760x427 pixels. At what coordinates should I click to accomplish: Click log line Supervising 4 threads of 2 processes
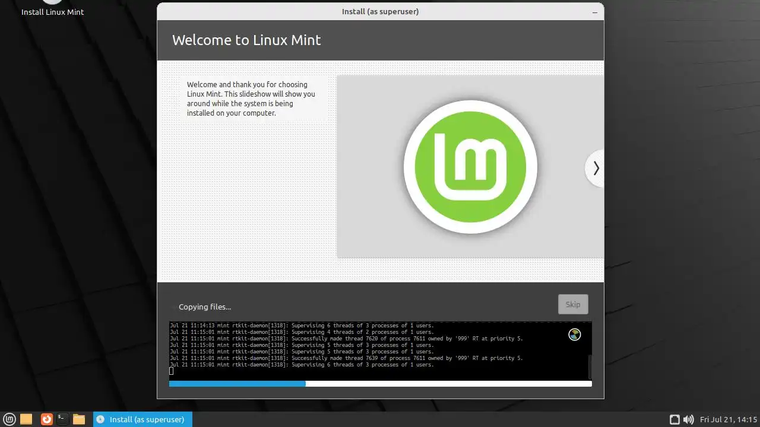(302, 332)
